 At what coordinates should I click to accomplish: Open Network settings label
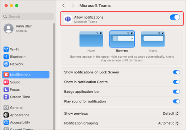[17, 64]
